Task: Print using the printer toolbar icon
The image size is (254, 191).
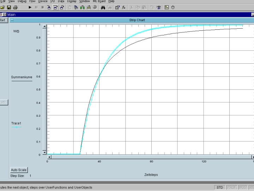Action: click(x=15, y=7)
